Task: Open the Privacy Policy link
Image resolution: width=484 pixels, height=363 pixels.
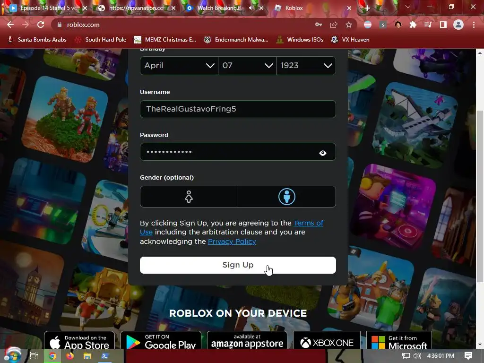Action: pyautogui.click(x=232, y=242)
